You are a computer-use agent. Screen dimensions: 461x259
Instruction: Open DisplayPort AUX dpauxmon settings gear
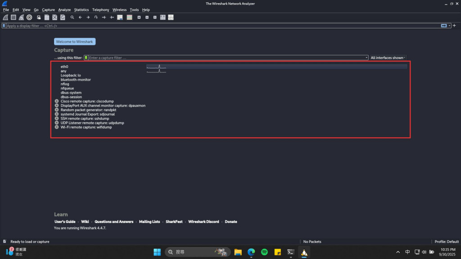tap(57, 105)
